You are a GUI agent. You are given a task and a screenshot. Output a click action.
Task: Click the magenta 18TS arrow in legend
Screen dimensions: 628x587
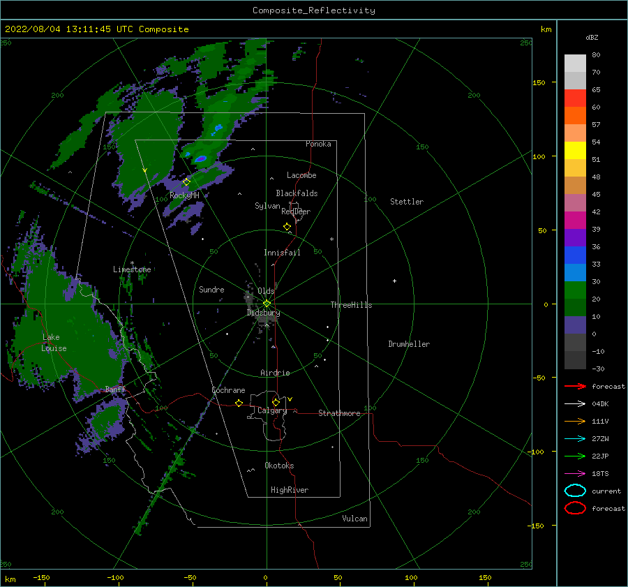coord(575,474)
